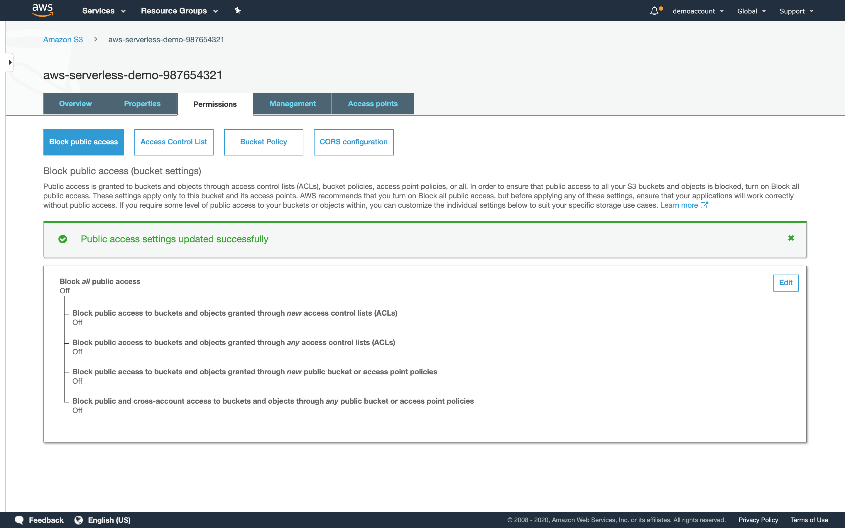
Task: Open the Resource Groups dropdown
Action: tap(180, 11)
